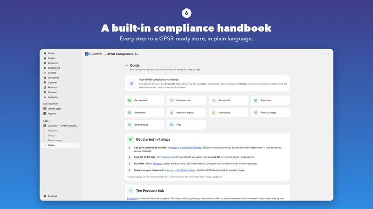Open Guardfill app in sidebar
The image size is (373, 209).
click(61, 126)
